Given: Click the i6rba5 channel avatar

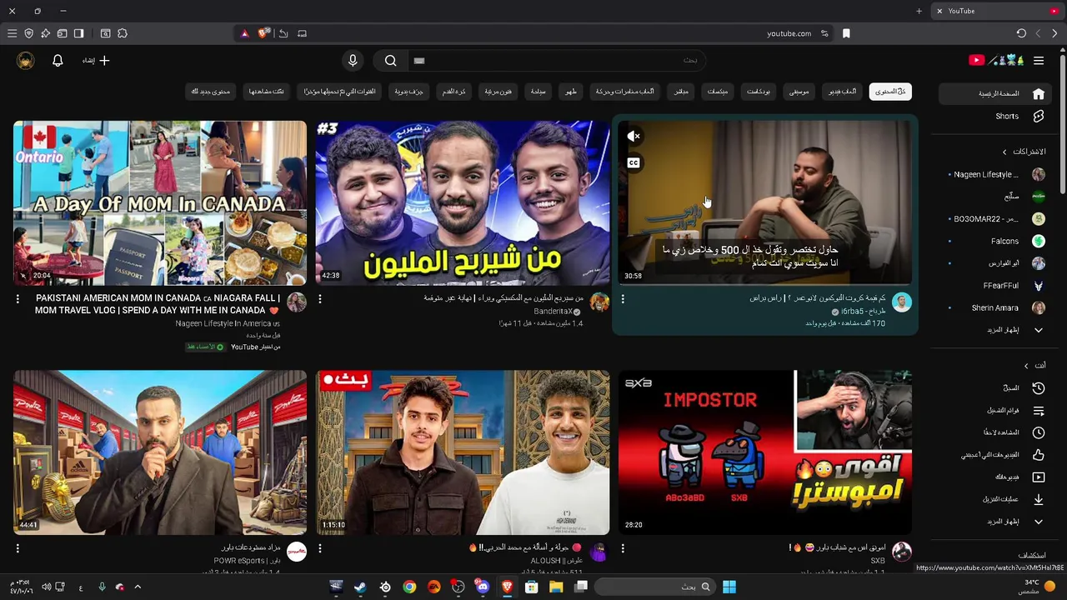Looking at the screenshot, I should coord(902,302).
